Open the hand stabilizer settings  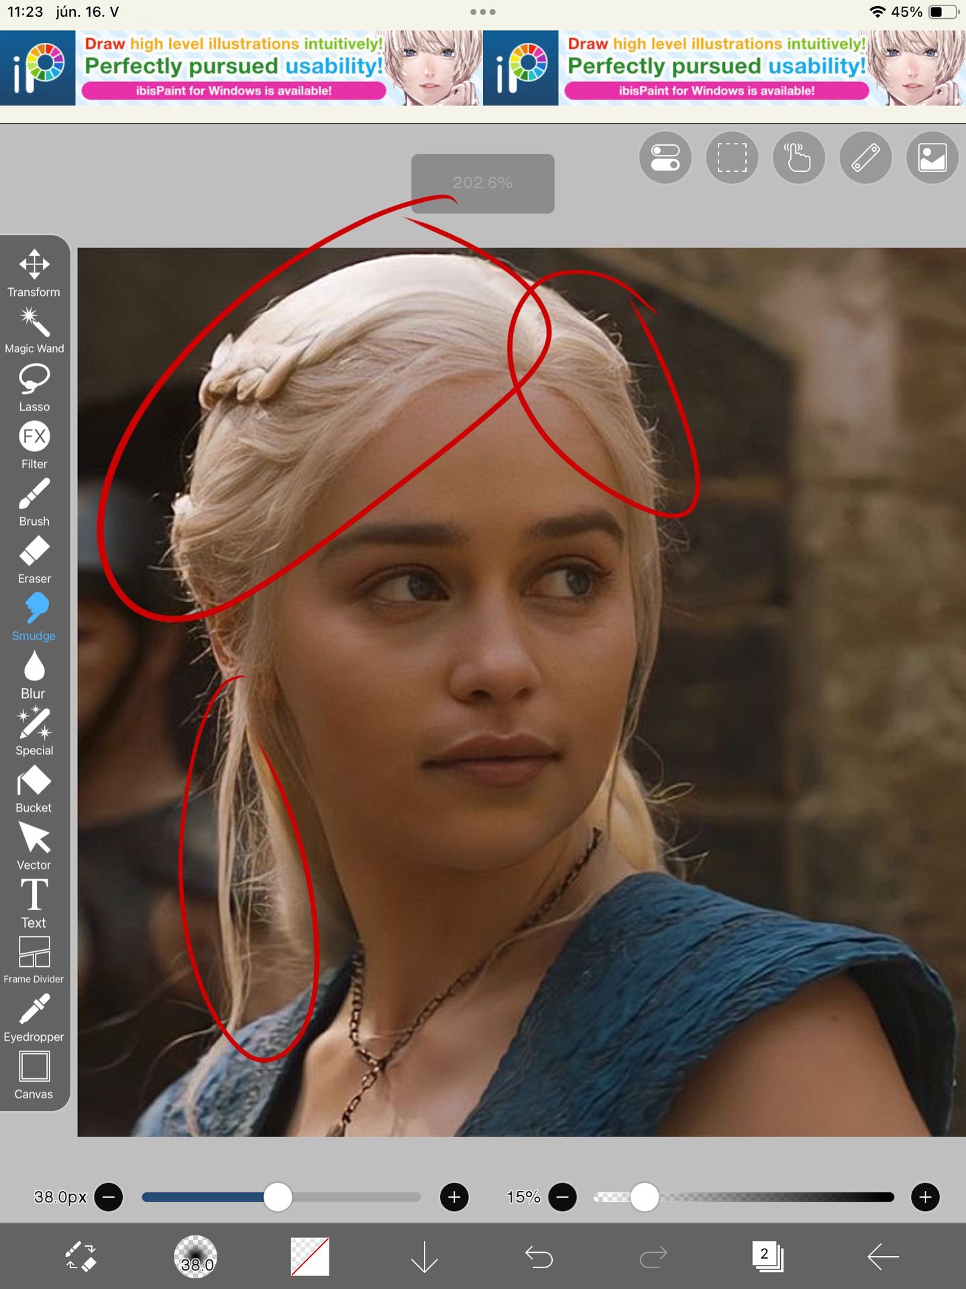pyautogui.click(x=798, y=158)
